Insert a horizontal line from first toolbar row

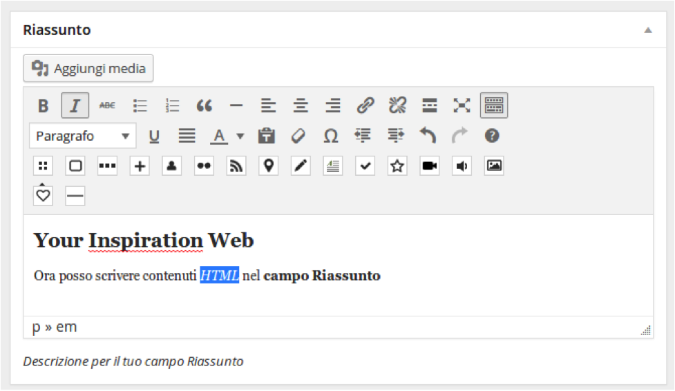click(236, 106)
